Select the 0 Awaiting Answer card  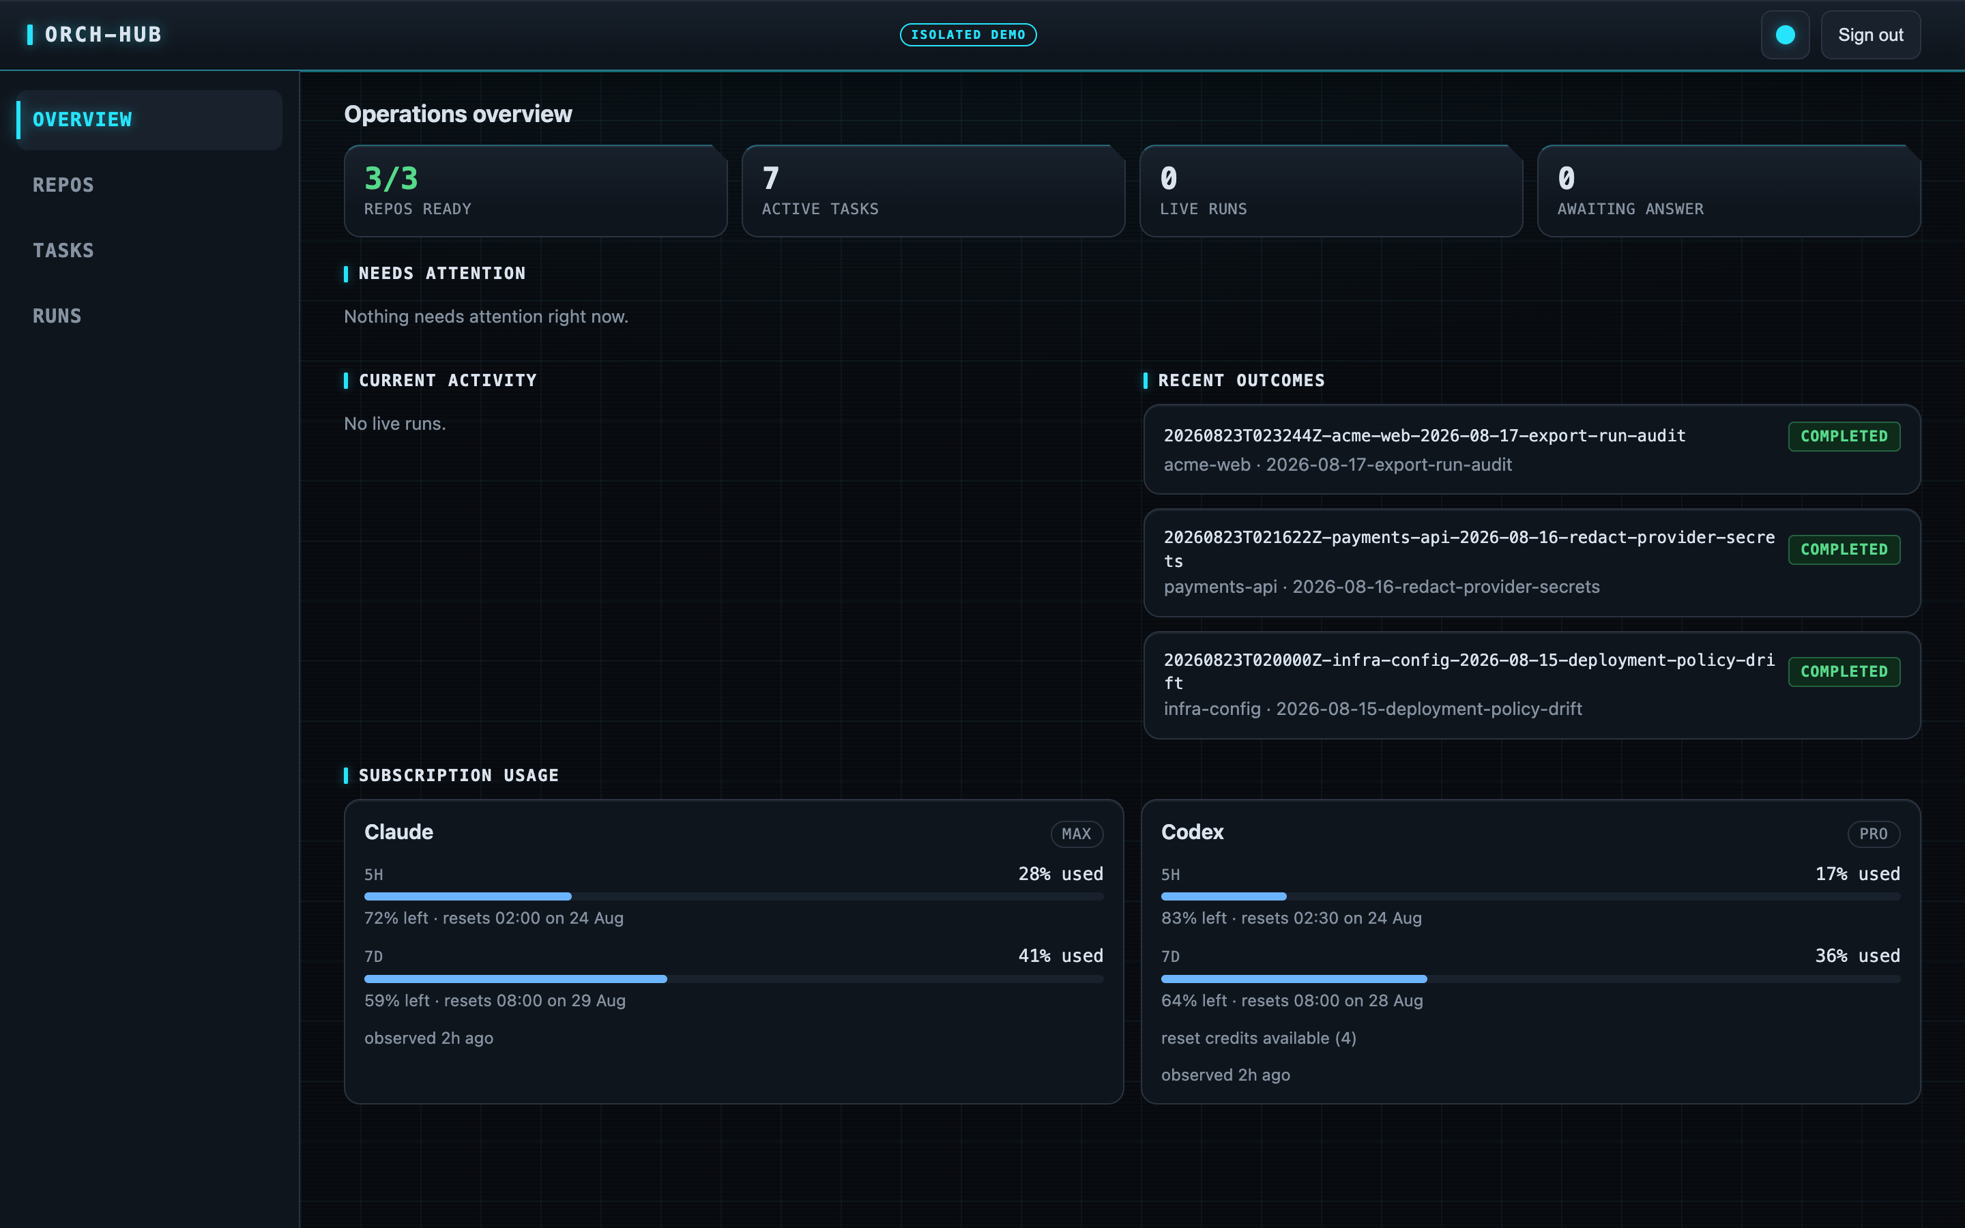pyautogui.click(x=1729, y=191)
